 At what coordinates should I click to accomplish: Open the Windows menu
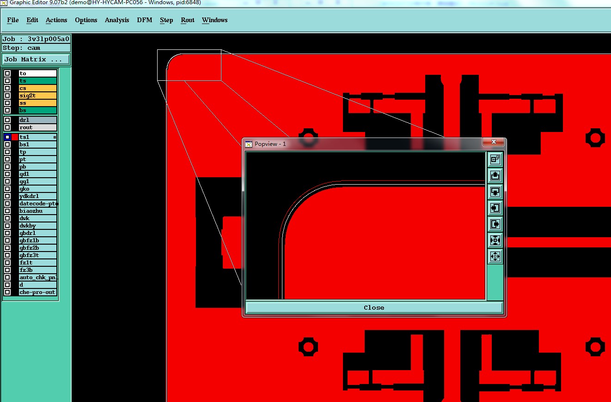point(215,20)
